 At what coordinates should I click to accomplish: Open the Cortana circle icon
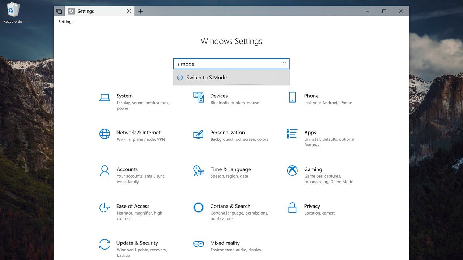[x=198, y=207]
